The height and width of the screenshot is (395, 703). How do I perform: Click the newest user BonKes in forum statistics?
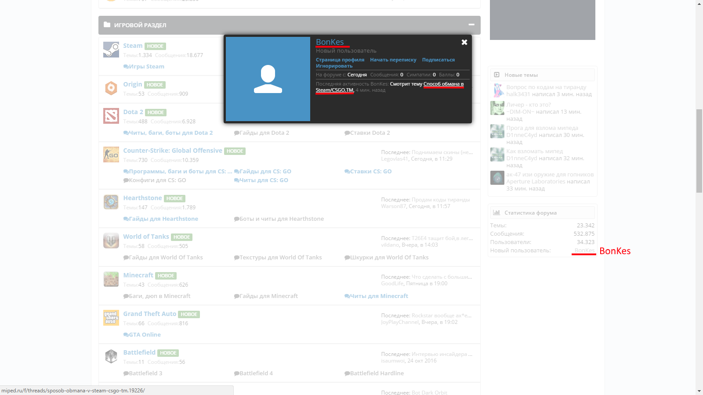(x=584, y=251)
